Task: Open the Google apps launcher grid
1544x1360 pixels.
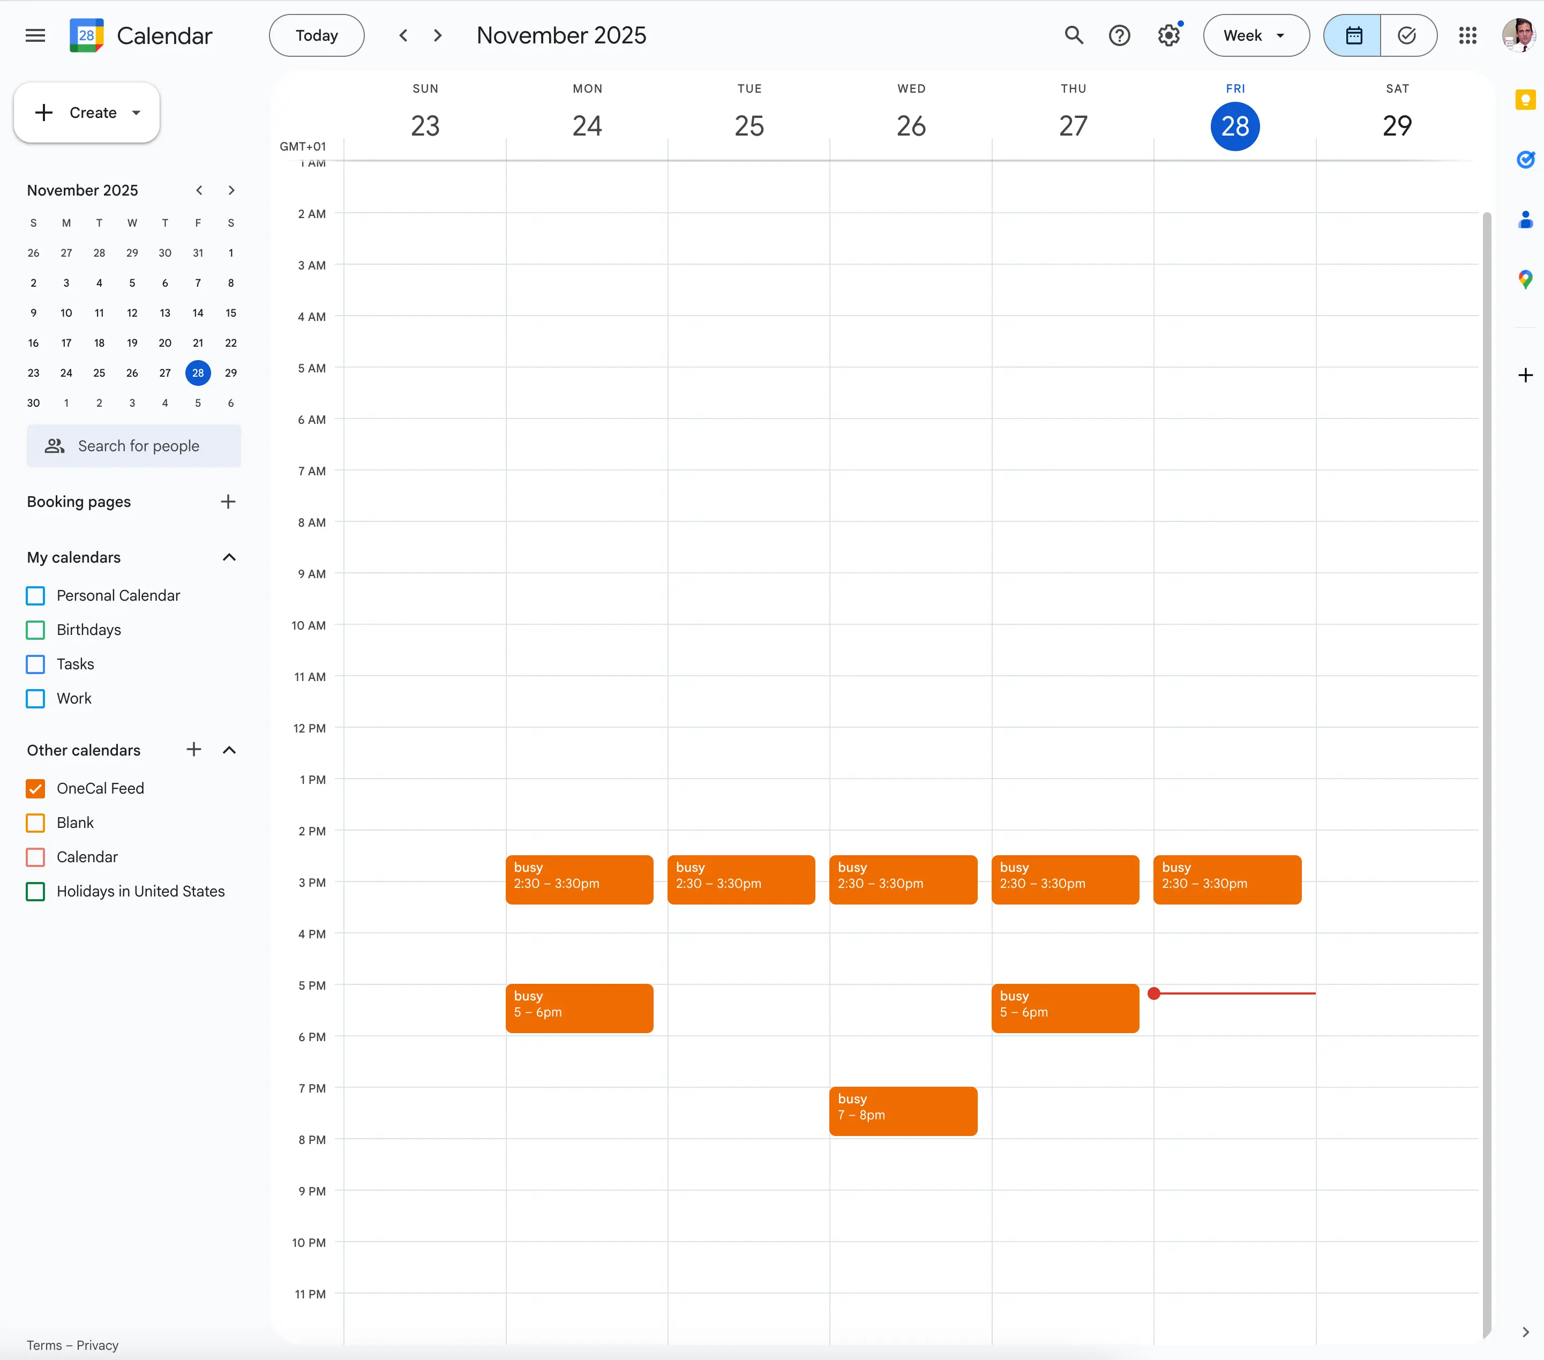Action: pyautogui.click(x=1468, y=35)
